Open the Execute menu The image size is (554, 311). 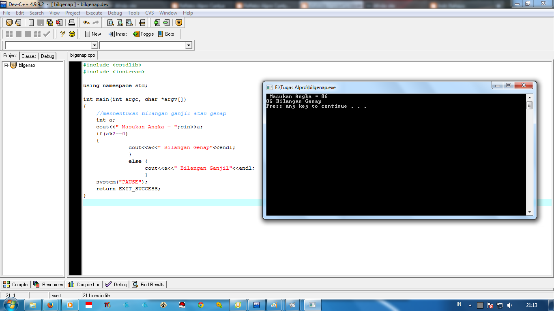[x=94, y=13]
